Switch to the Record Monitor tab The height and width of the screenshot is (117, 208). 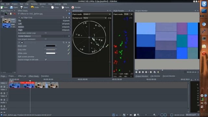tap(169, 76)
